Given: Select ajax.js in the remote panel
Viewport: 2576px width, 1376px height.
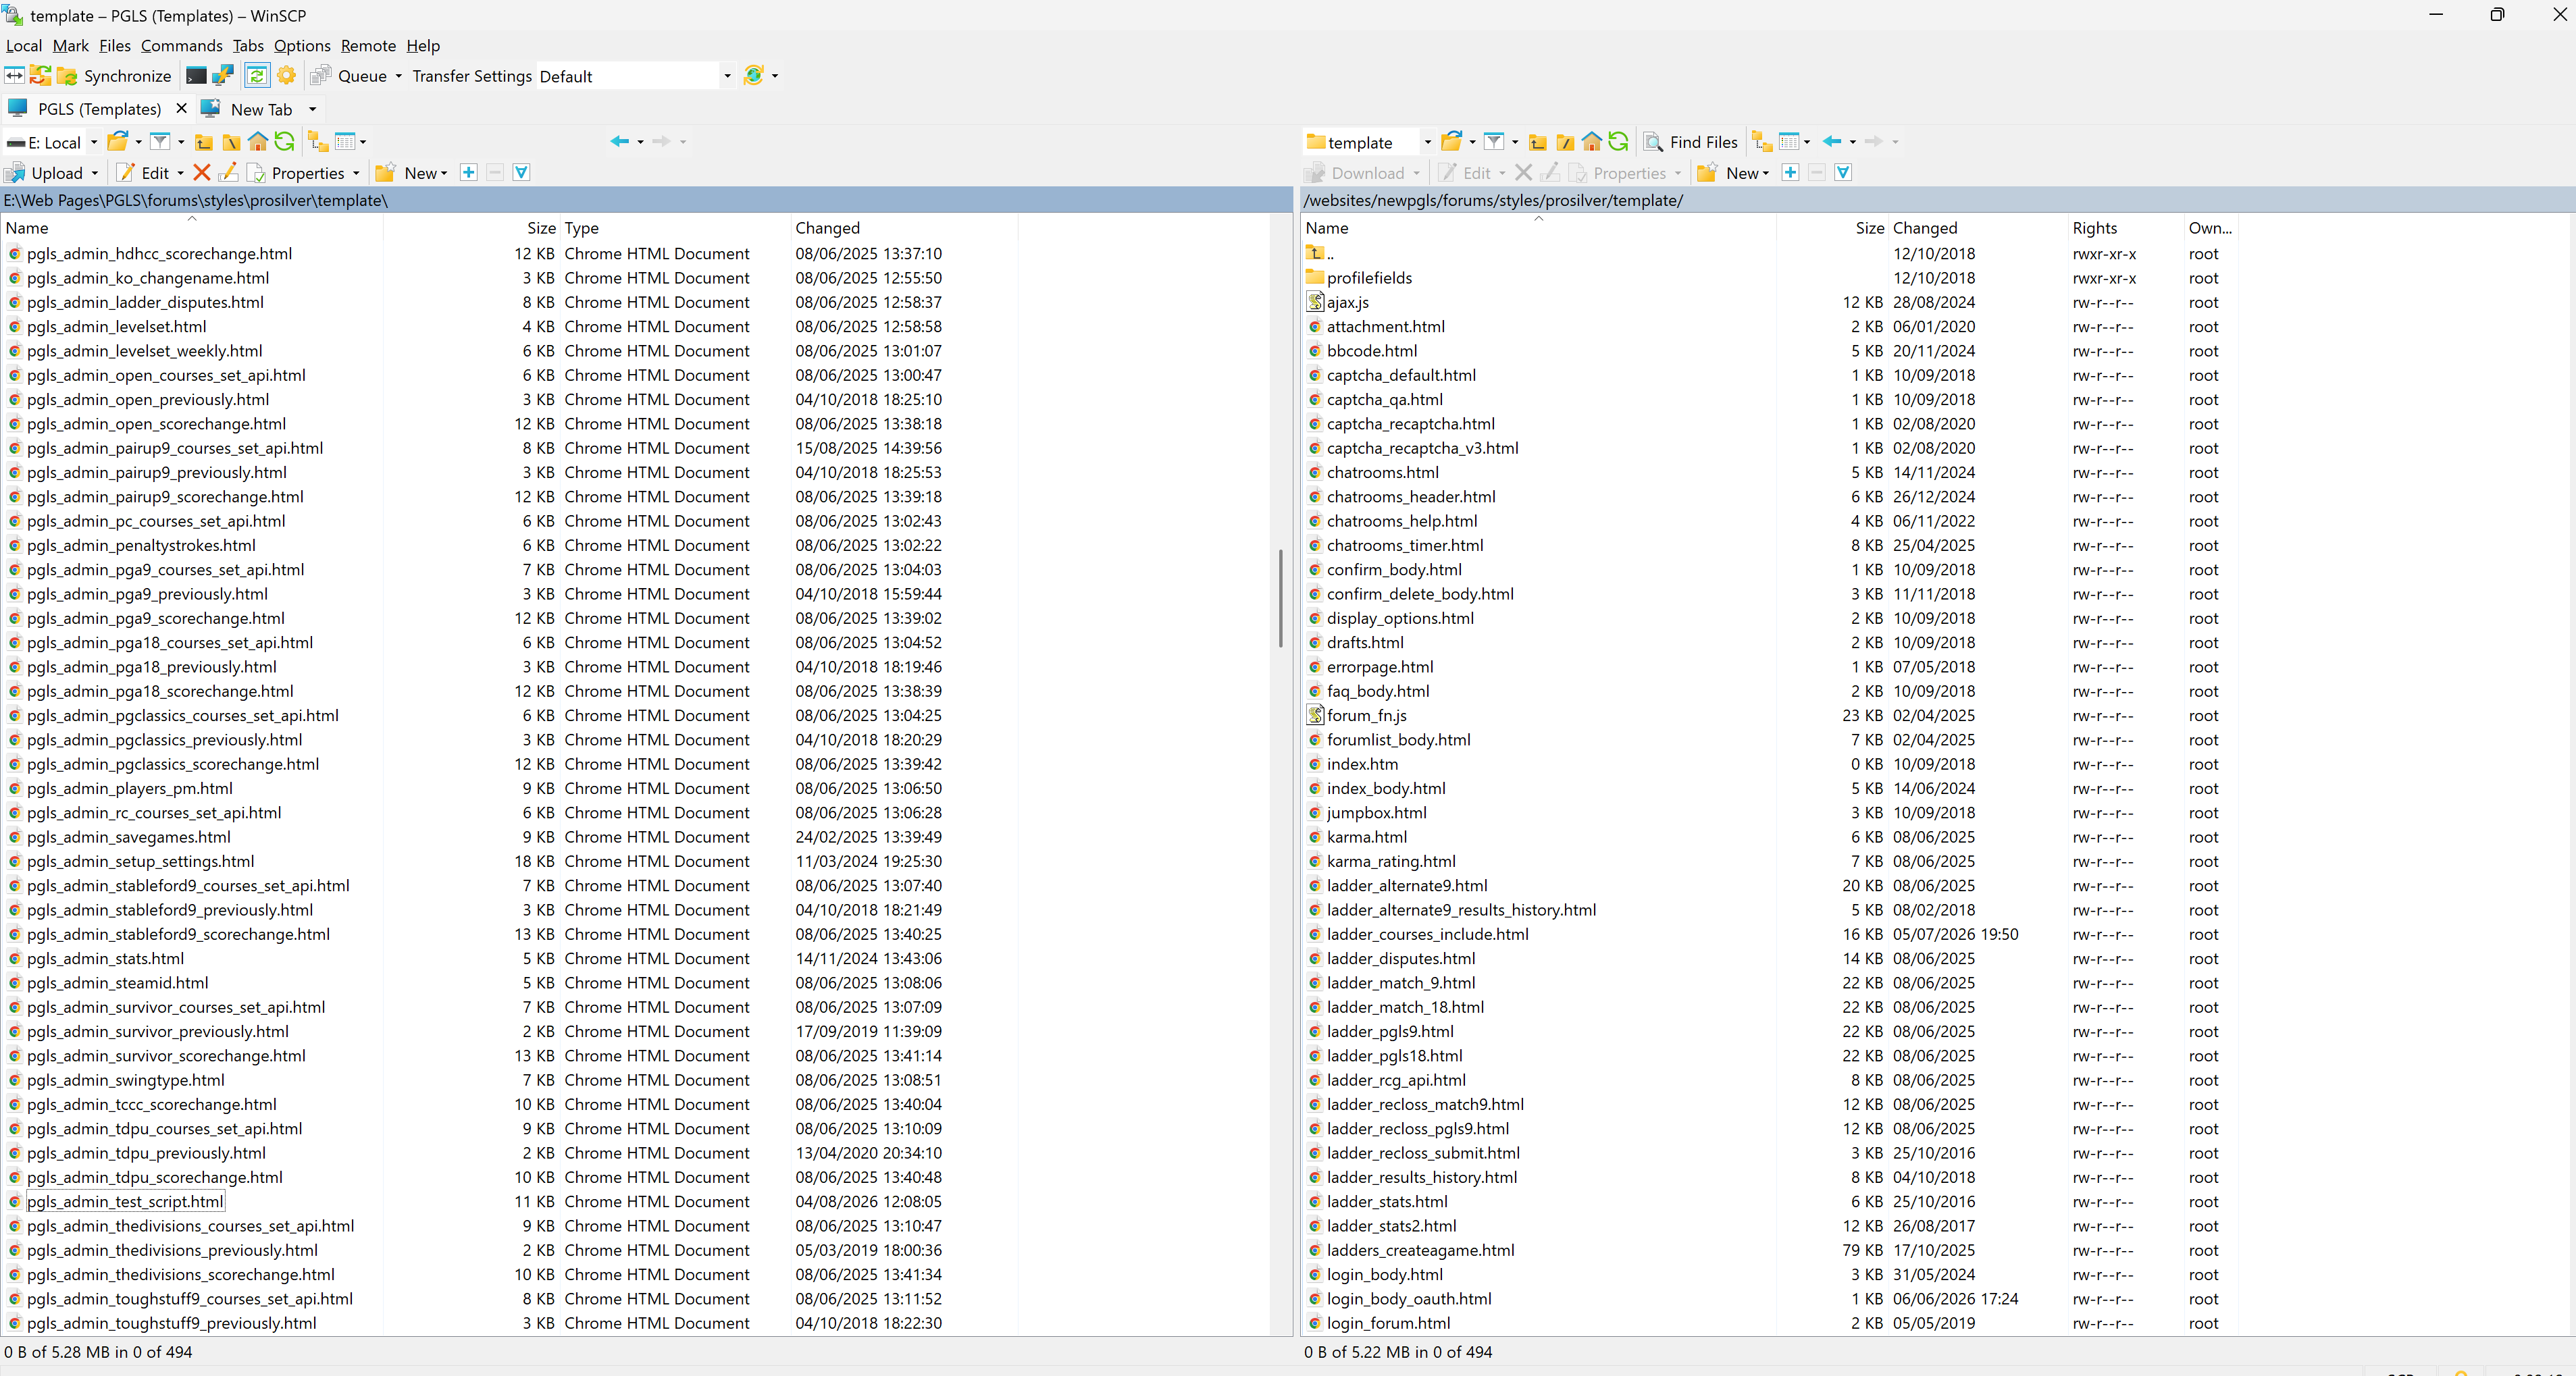Looking at the screenshot, I should coord(1347,302).
